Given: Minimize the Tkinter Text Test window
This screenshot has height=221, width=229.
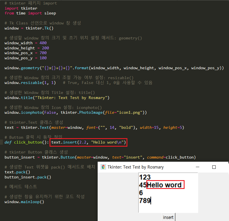Looking at the screenshot, I should coord(198,167).
